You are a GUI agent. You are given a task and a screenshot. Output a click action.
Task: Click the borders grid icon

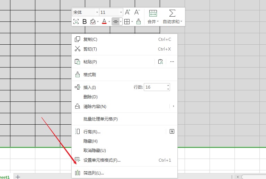(x=127, y=21)
